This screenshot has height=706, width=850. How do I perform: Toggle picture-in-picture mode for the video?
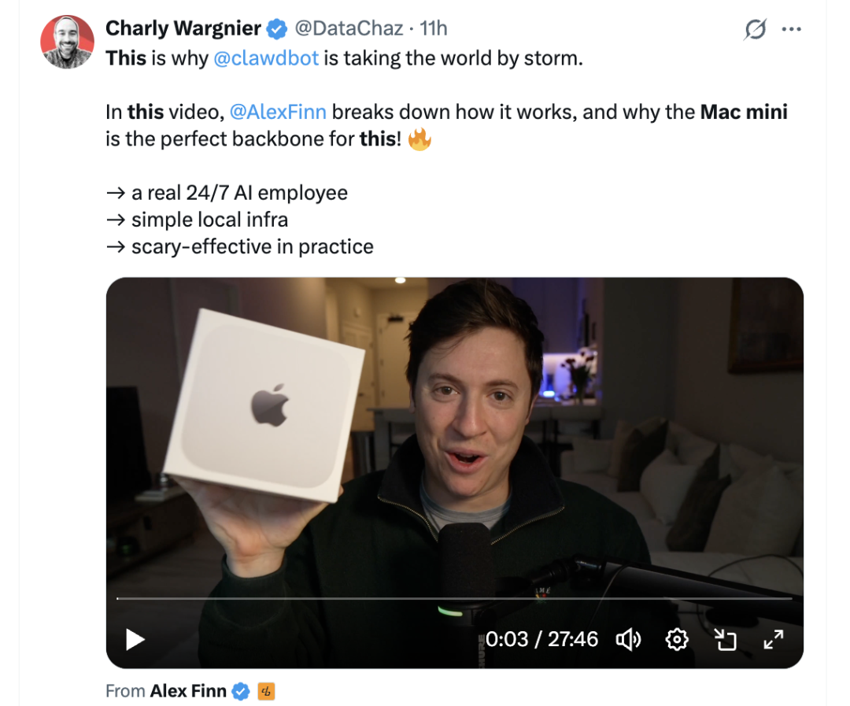pyautogui.click(x=725, y=639)
